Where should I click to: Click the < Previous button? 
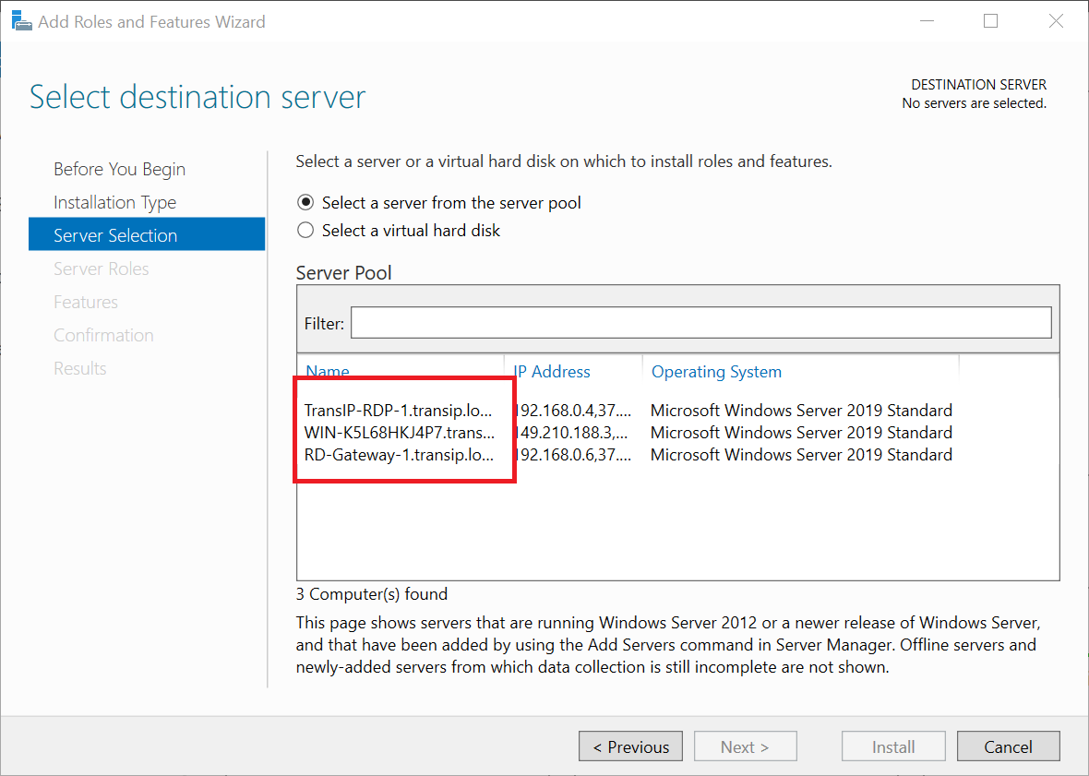point(630,746)
